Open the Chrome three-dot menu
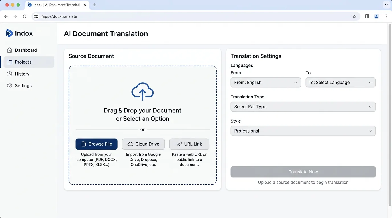The height and width of the screenshot is (218, 392). [x=386, y=16]
